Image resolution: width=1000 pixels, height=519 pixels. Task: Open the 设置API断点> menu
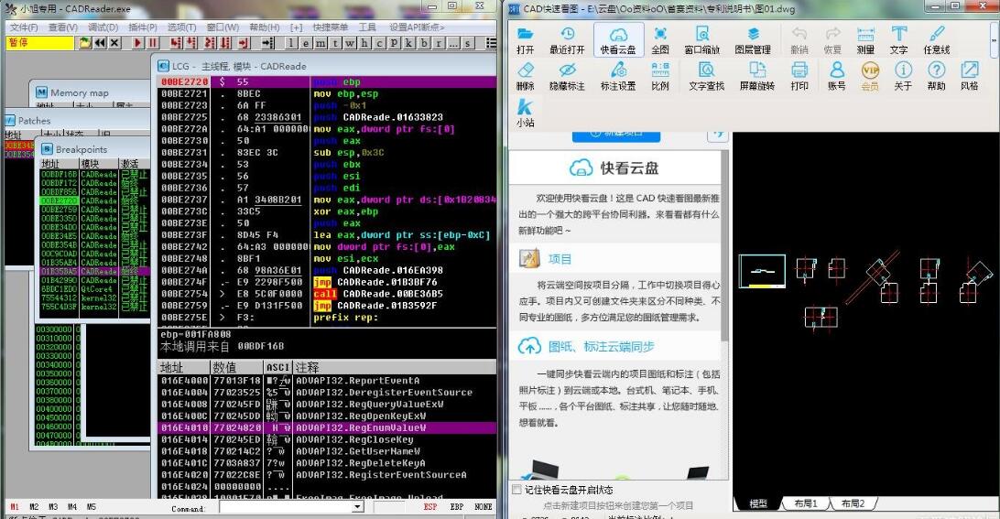pyautogui.click(x=417, y=27)
